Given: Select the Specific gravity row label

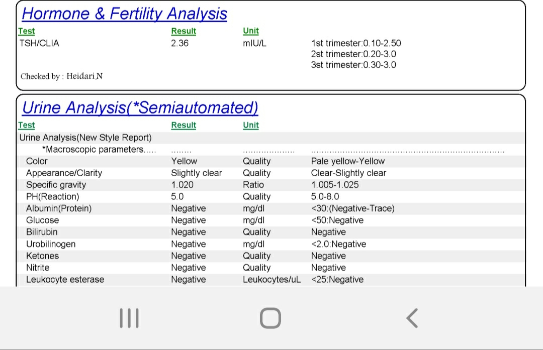Looking at the screenshot, I should tap(56, 185).
